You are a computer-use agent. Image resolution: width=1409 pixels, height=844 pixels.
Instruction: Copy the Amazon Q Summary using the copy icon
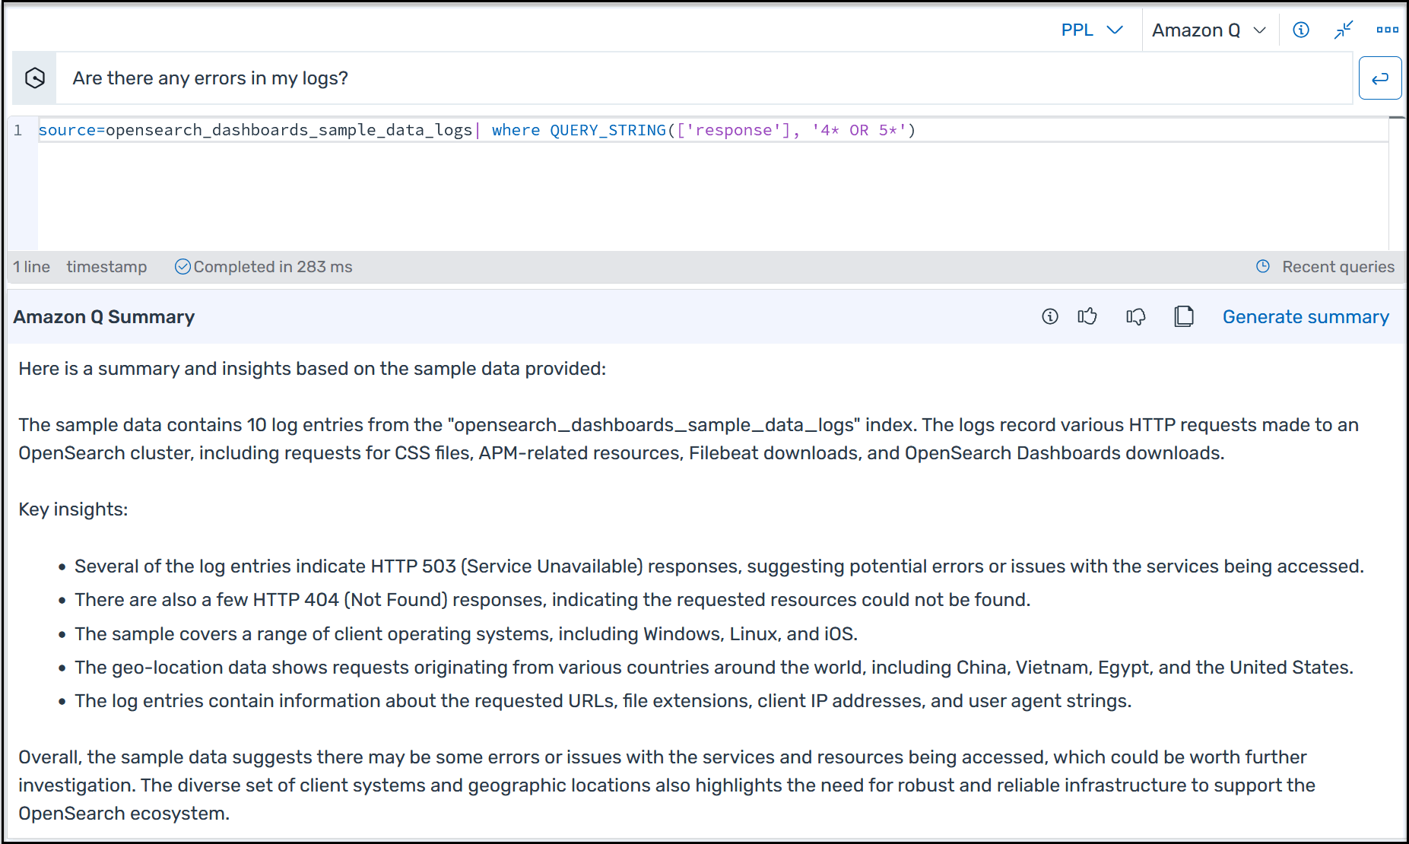(x=1184, y=316)
